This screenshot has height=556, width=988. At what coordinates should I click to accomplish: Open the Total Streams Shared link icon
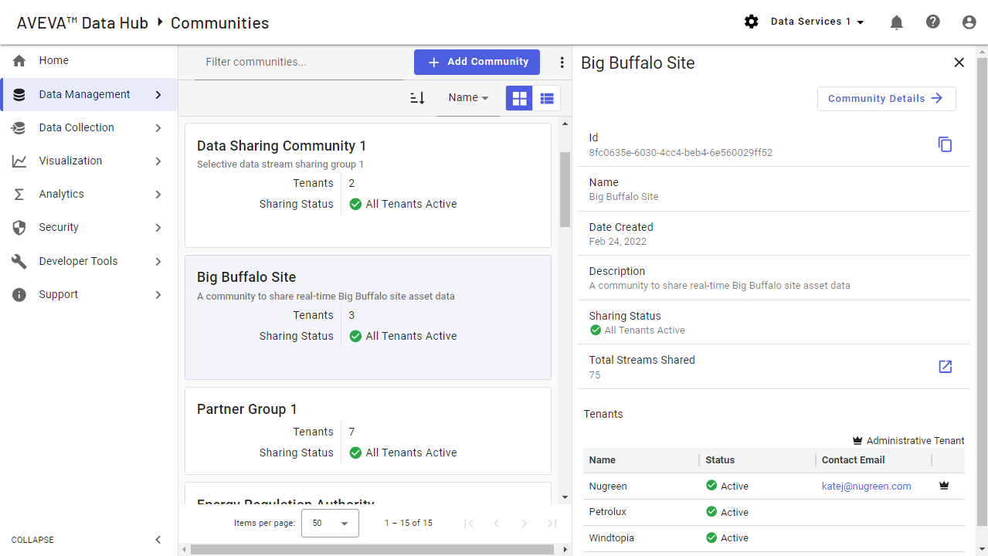(945, 367)
